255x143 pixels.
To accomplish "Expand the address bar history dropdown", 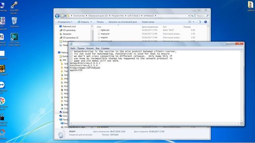I will (189, 16).
